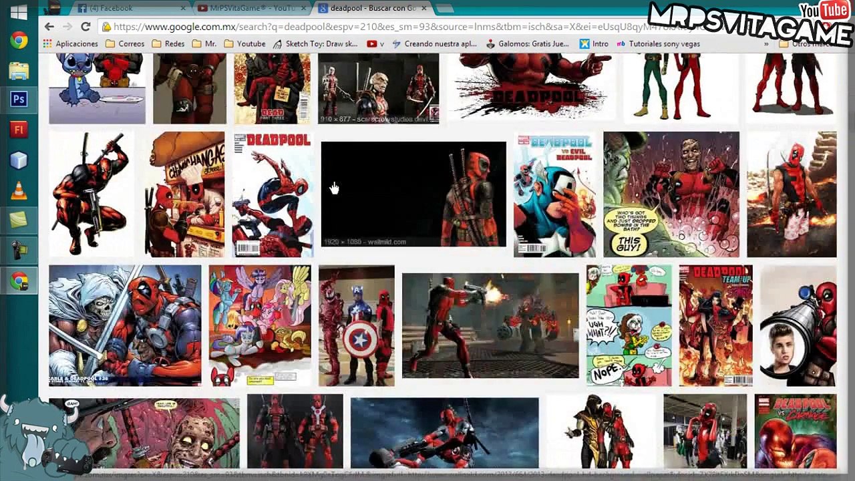Screen dimensions: 855x481
Task: Open the camcorder recorder app in the taskbar
Action: pos(19,251)
